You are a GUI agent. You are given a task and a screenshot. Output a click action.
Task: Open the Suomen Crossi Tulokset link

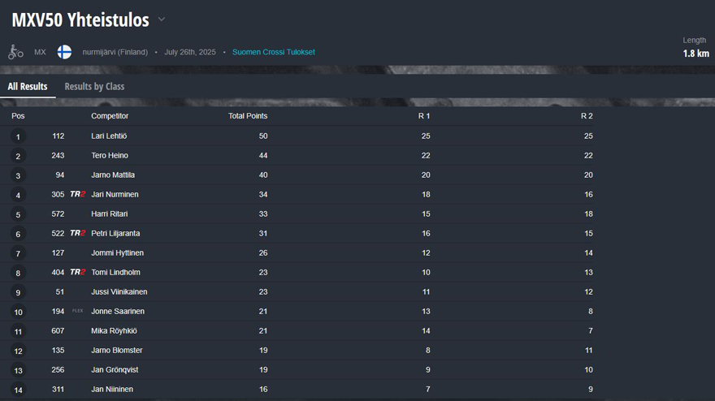click(x=274, y=52)
